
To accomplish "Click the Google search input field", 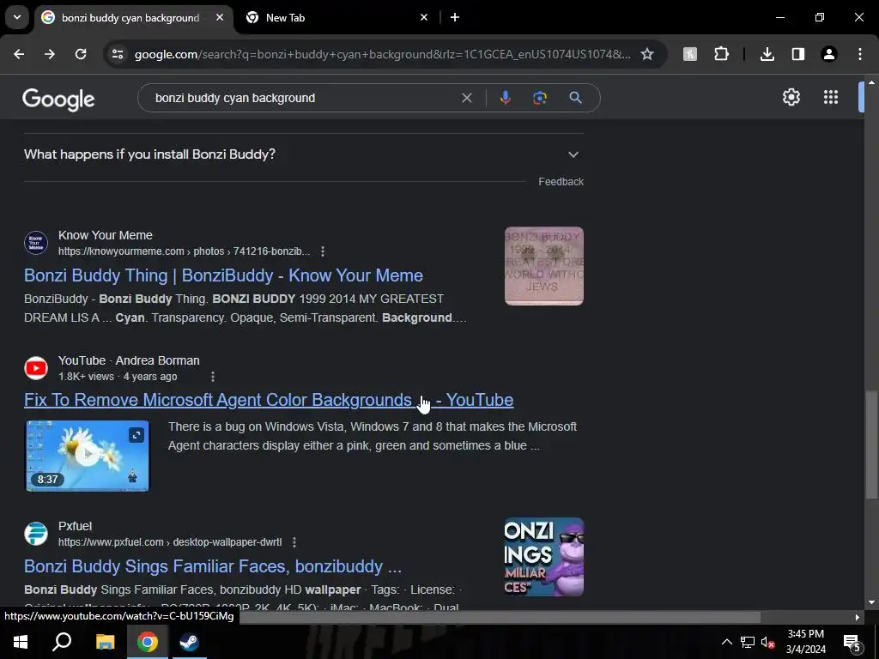I will pyautogui.click(x=303, y=98).
